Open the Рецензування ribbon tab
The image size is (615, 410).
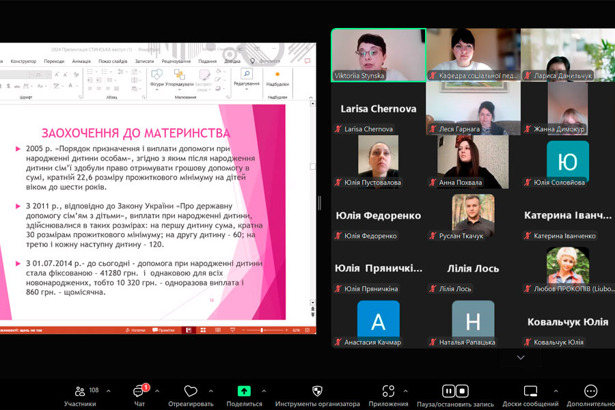click(176, 61)
